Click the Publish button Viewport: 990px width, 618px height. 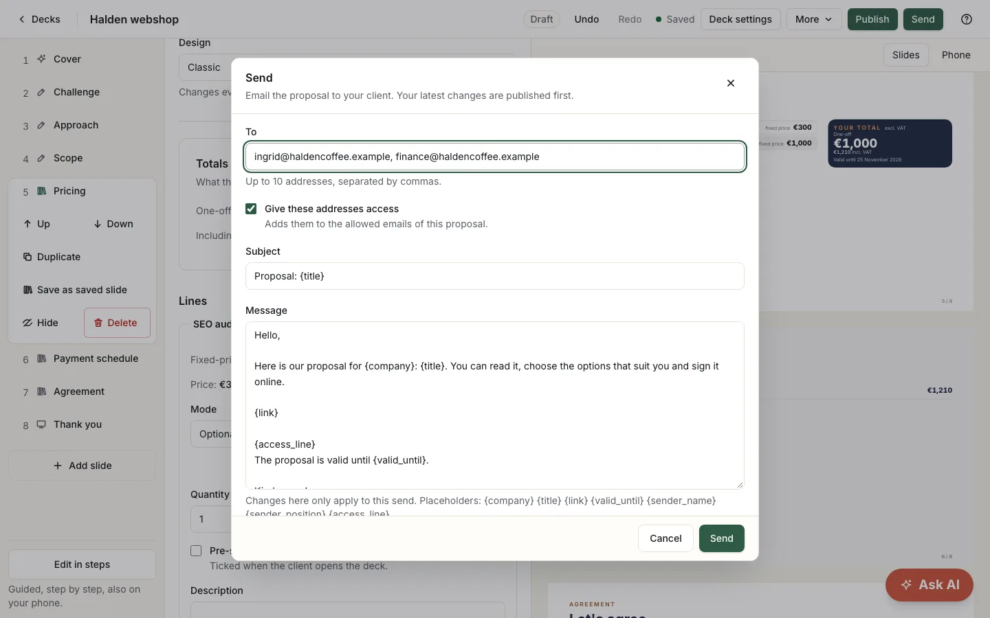point(872,19)
